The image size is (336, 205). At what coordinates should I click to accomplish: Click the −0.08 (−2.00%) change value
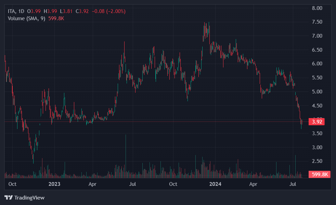tap(108, 11)
